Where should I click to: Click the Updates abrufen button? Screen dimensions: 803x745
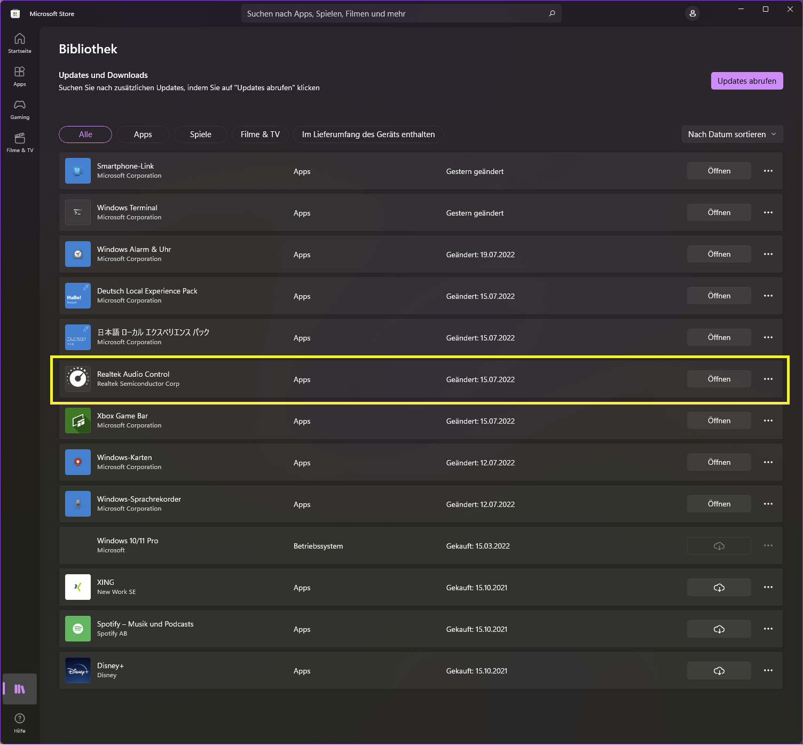point(746,81)
